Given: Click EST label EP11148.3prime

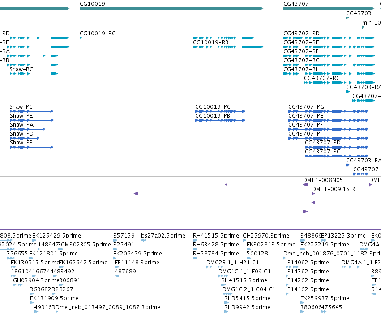Looking at the screenshot, I should [137, 263].
